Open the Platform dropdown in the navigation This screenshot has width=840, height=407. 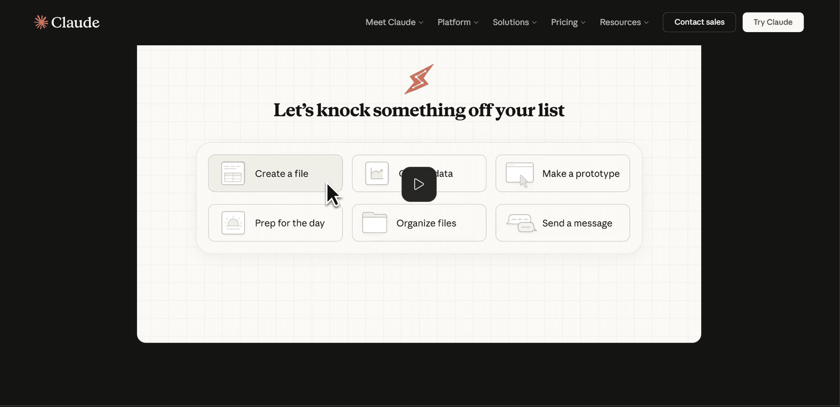click(457, 22)
